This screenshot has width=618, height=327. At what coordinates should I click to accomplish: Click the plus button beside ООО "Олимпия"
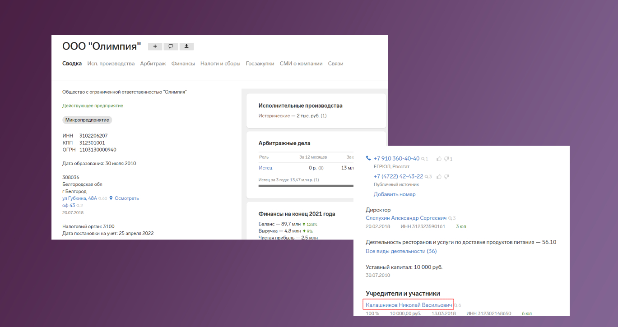click(155, 46)
